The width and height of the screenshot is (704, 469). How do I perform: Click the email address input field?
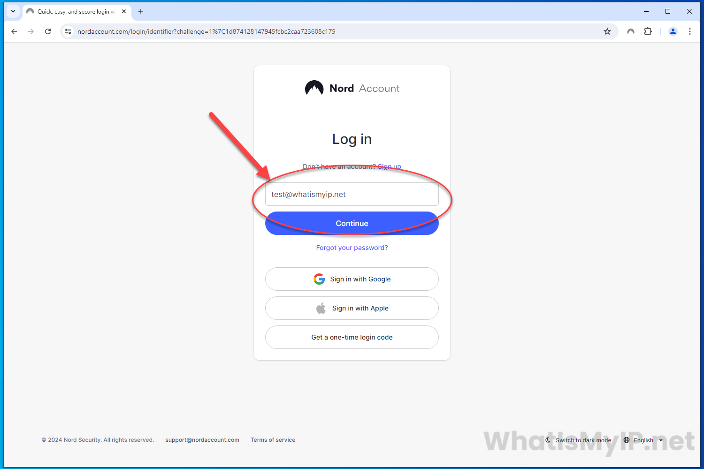(352, 194)
